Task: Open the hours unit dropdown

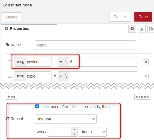Action: pyautogui.click(x=93, y=132)
